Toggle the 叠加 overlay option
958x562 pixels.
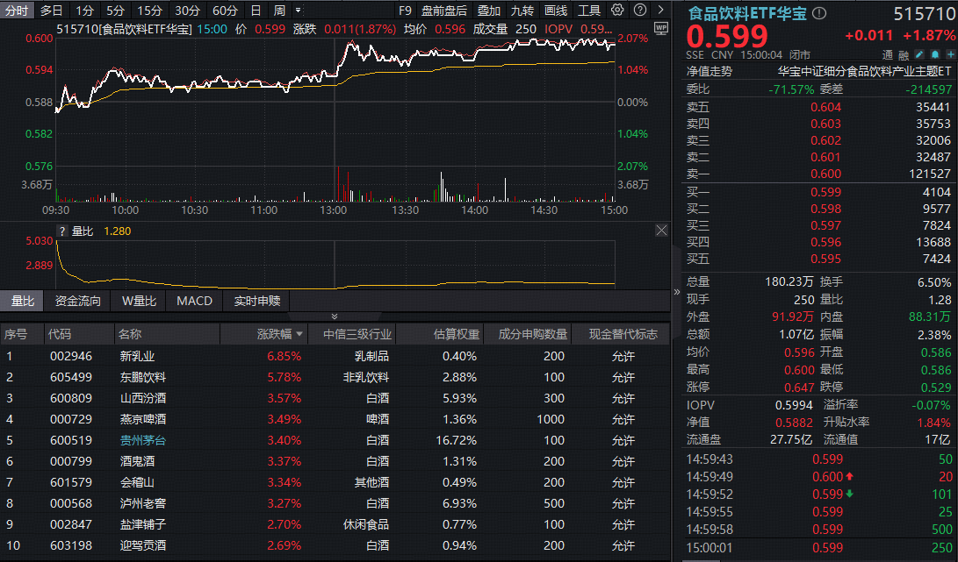pos(489,11)
